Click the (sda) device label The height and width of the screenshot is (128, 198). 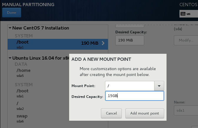pyautogui.click(x=178, y=29)
